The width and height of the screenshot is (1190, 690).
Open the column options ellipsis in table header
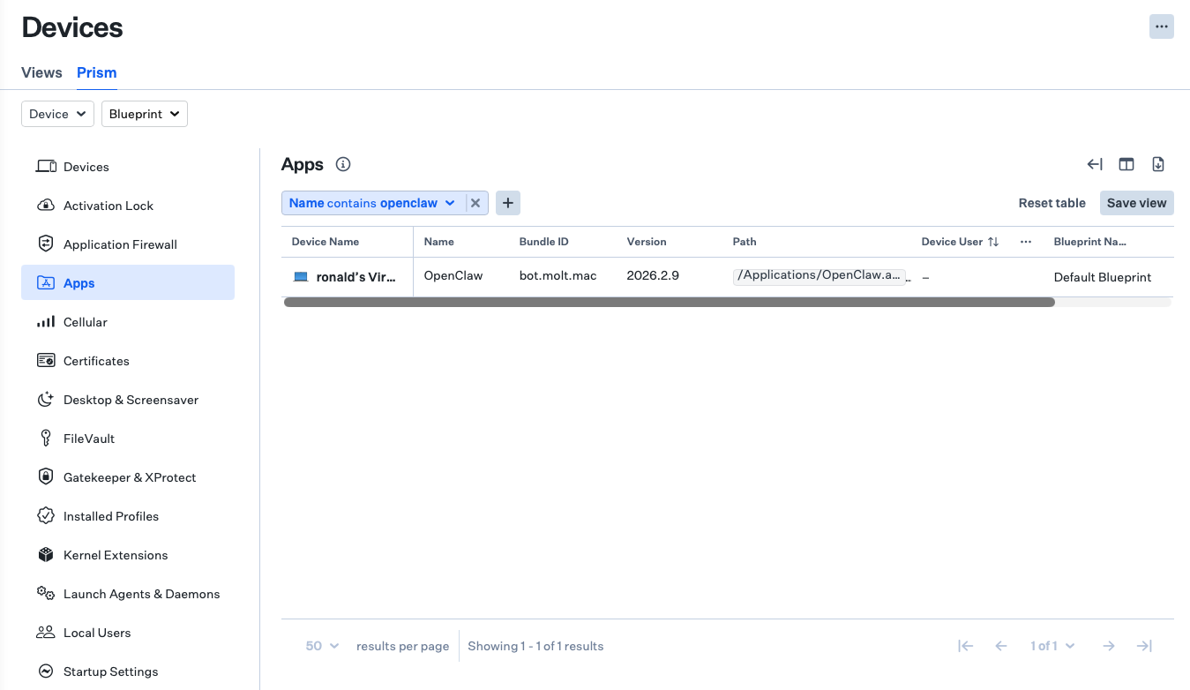coord(1026,242)
